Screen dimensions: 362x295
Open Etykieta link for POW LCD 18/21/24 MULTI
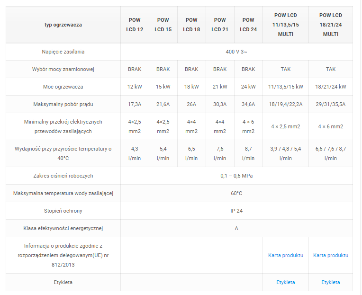[330, 282]
